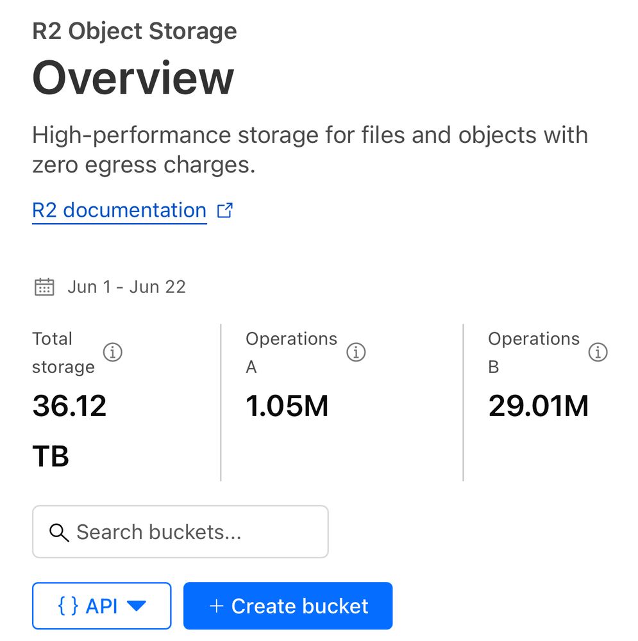Click the High-performance storage description text
Screen dimensions: 638x641
pos(310,149)
